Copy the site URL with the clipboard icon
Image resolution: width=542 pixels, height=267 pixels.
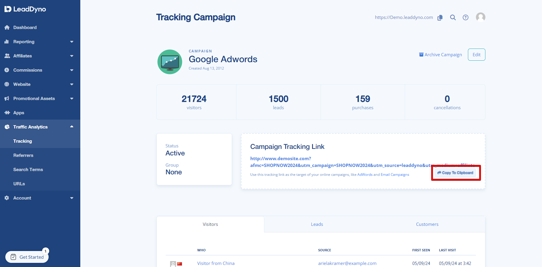440,17
